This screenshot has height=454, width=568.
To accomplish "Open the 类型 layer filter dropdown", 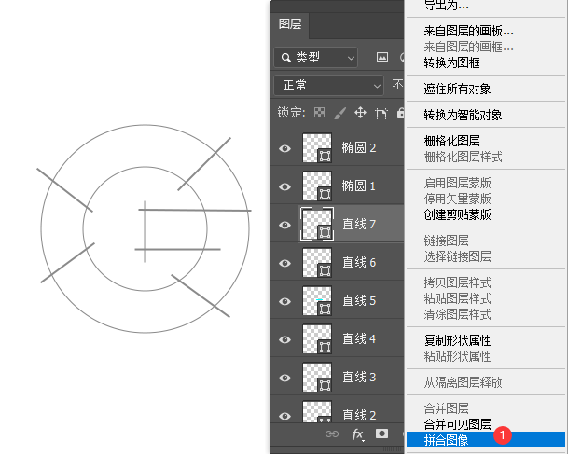I will (316, 57).
